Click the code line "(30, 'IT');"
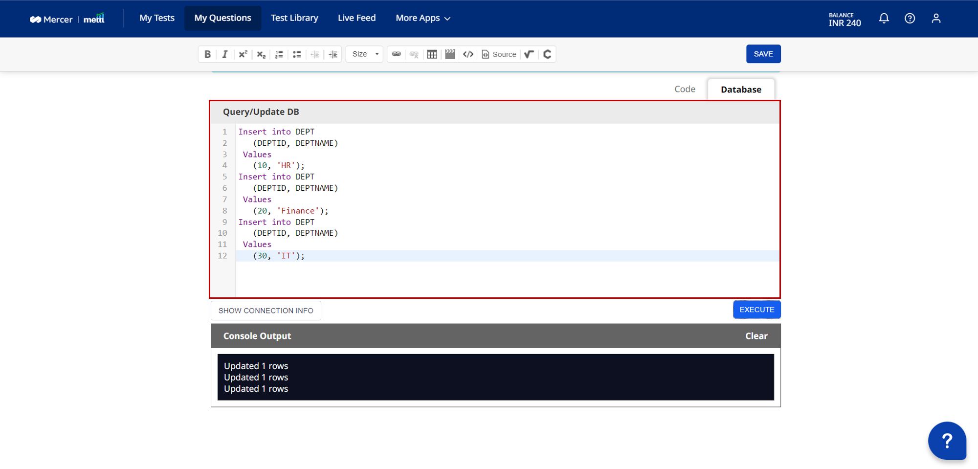 (x=279, y=256)
